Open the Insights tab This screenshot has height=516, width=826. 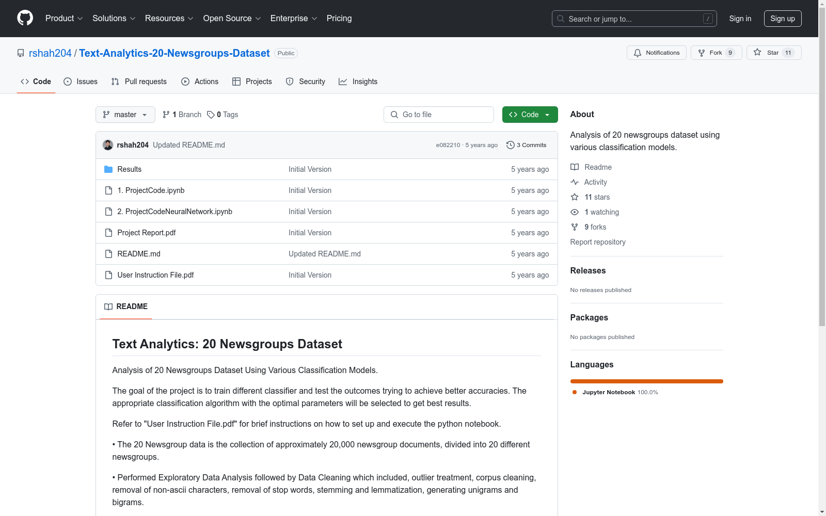pos(358,82)
